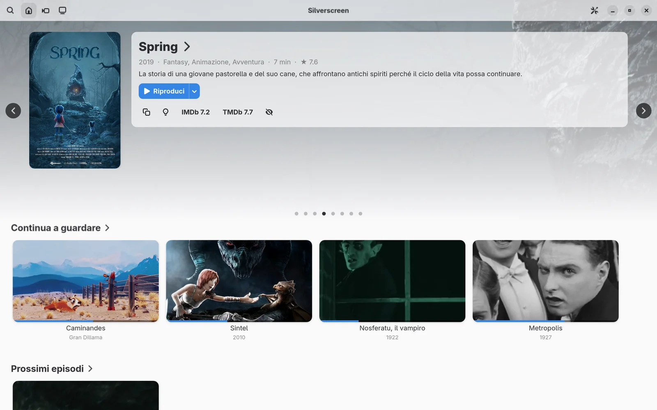Open the Riproduci dropdown arrow
Image resolution: width=657 pixels, height=410 pixels.
[x=195, y=91]
